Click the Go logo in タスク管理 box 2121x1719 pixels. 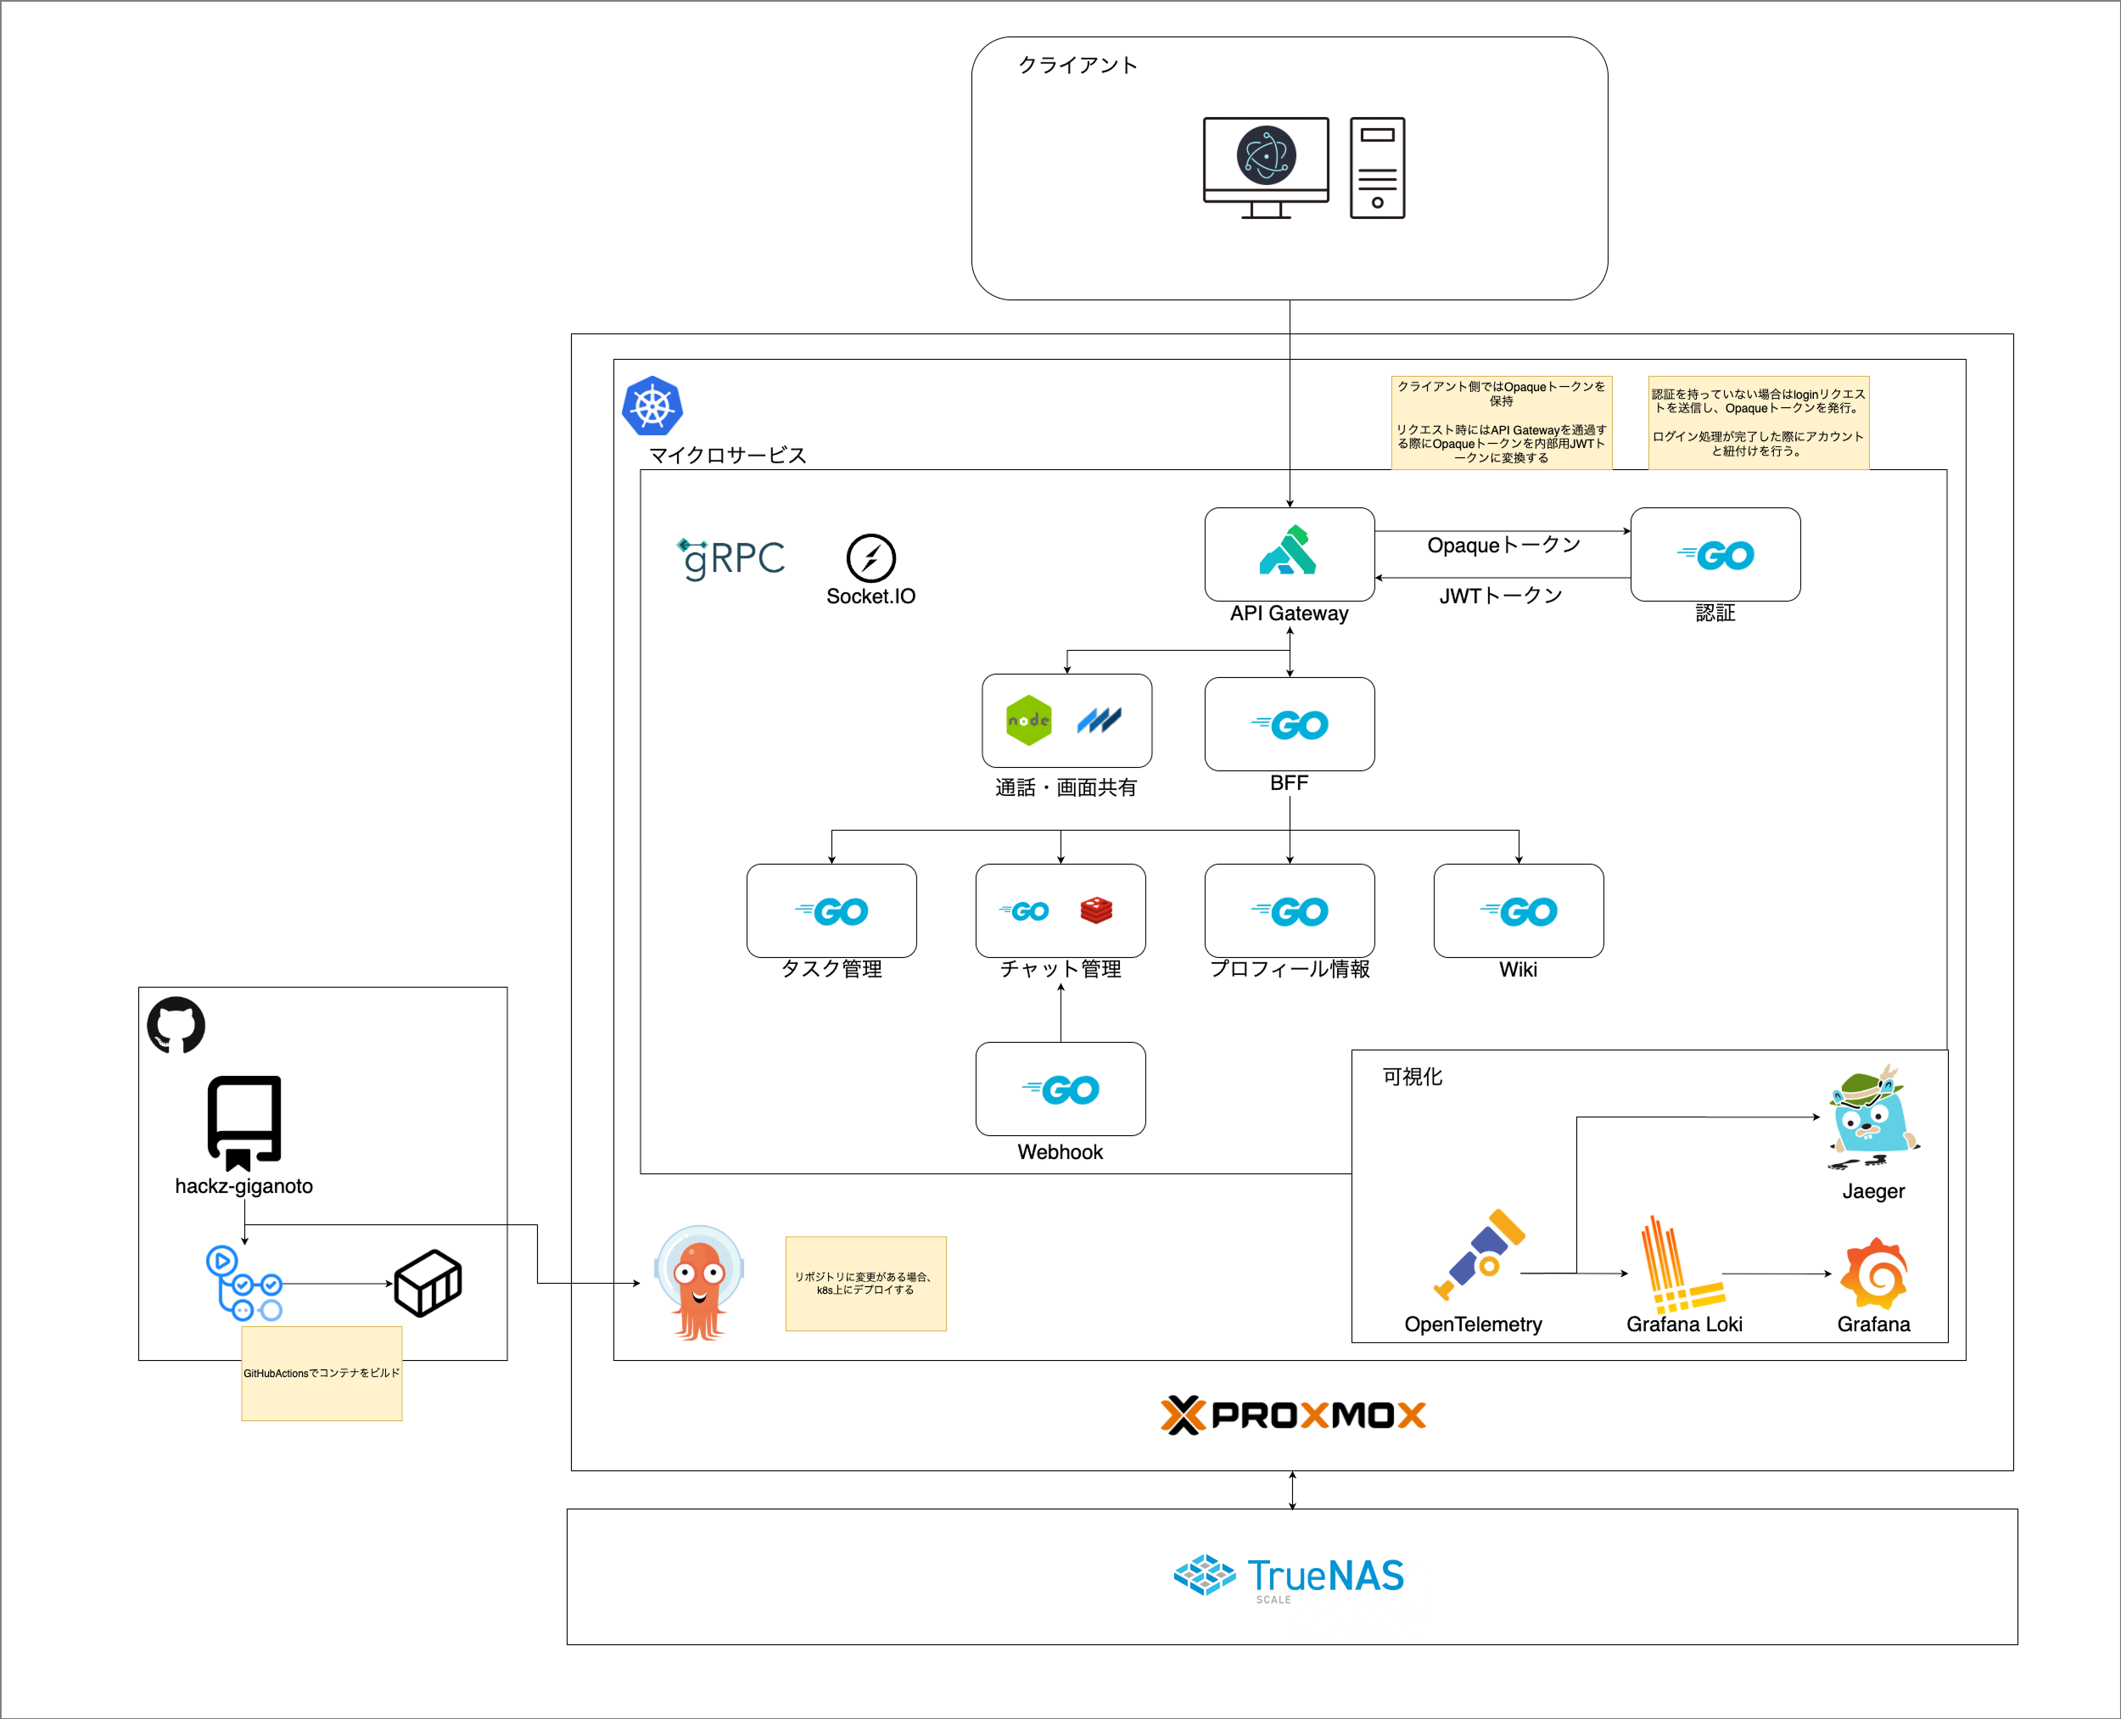coord(831,911)
